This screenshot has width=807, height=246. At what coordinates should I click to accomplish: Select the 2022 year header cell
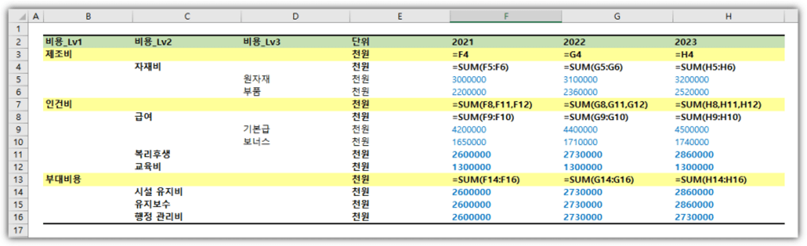(617, 42)
